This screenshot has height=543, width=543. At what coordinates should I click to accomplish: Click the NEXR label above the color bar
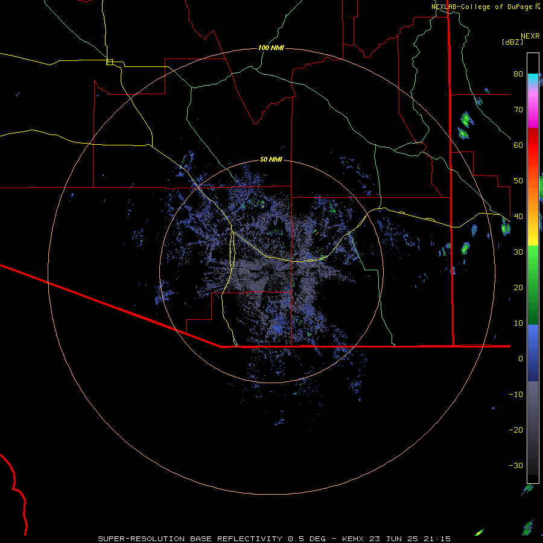pyautogui.click(x=530, y=36)
